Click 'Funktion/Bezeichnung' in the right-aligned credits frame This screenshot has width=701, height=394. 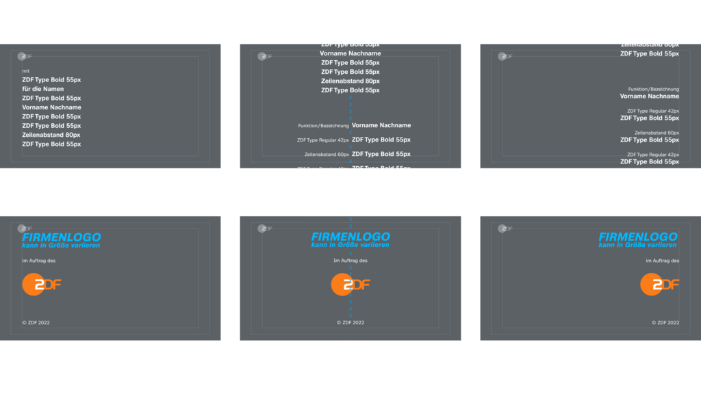pyautogui.click(x=654, y=89)
